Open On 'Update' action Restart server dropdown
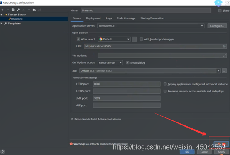The image size is (230, 155). 110,62
